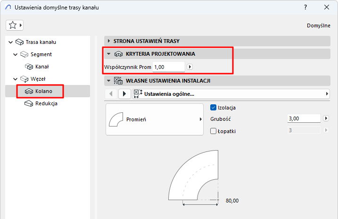Select the Segment tree item
338x219 pixels.
tap(41, 54)
